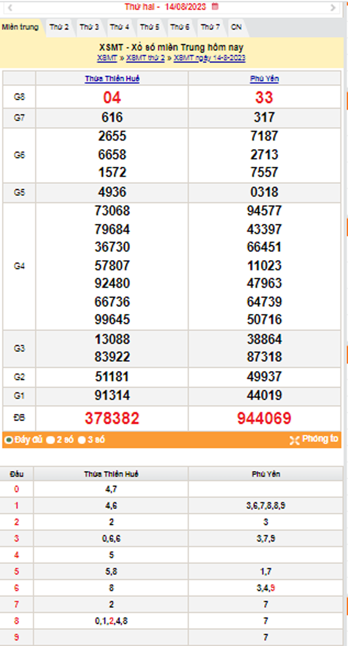This screenshot has width=348, height=646.
Task: Go to the next day's results arrow
Action: click(x=333, y=7)
